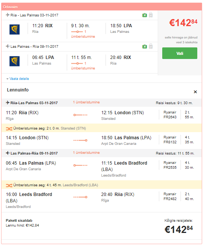
Task: Collapse details via Vaata detaile arrow
Action: pos(7,79)
